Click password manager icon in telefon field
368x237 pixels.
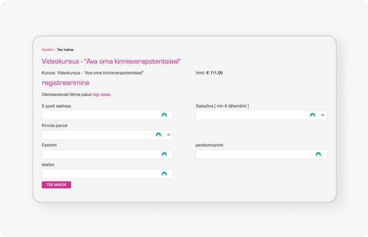click(164, 174)
